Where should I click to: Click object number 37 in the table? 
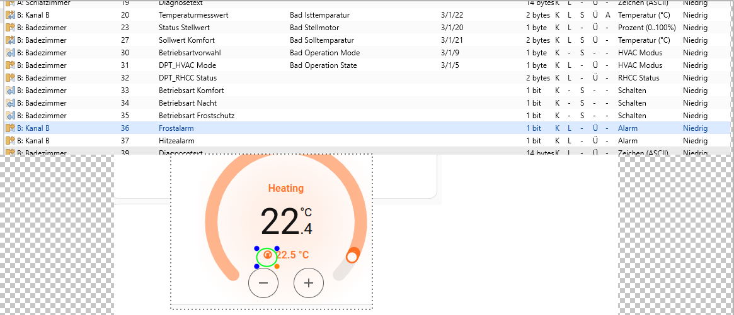click(125, 140)
